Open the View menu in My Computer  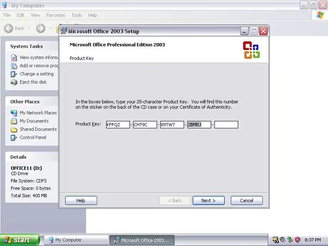[35, 15]
